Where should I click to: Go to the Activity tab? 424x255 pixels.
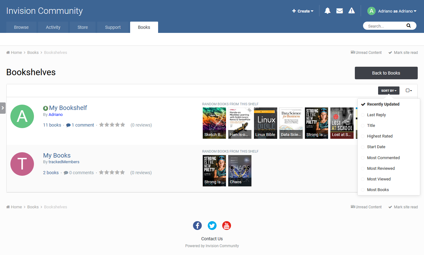[53, 27]
